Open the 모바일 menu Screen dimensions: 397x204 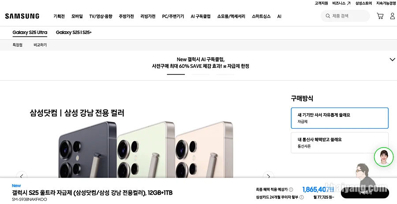click(x=77, y=16)
